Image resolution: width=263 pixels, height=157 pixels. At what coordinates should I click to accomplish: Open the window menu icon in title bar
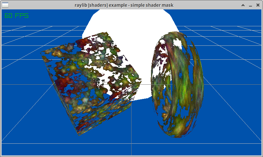click(5, 5)
